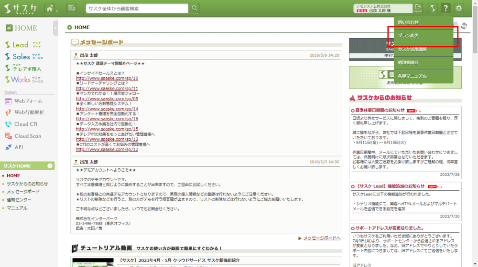The image size is (478, 267).
Task: Click the Logout icon
Action: (x=418, y=8)
